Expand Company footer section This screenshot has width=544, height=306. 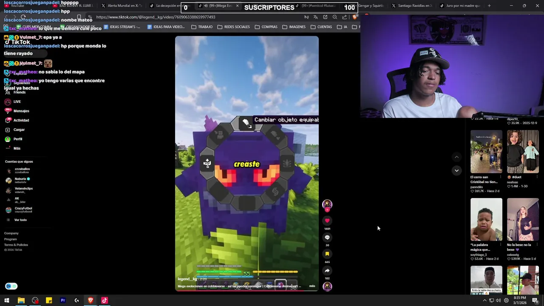[11, 233]
